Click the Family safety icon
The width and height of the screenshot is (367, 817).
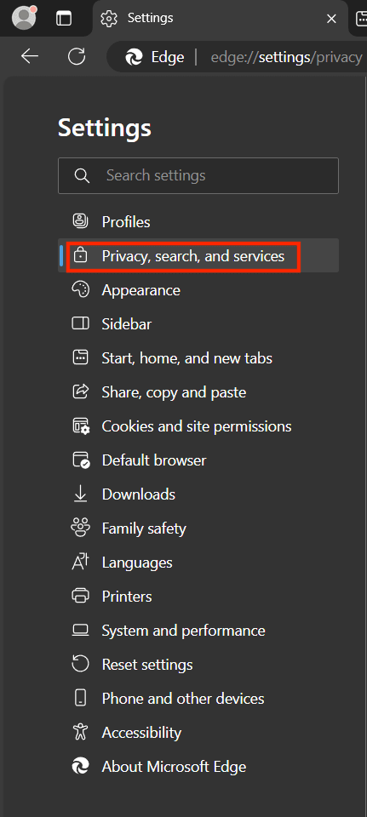tap(80, 528)
